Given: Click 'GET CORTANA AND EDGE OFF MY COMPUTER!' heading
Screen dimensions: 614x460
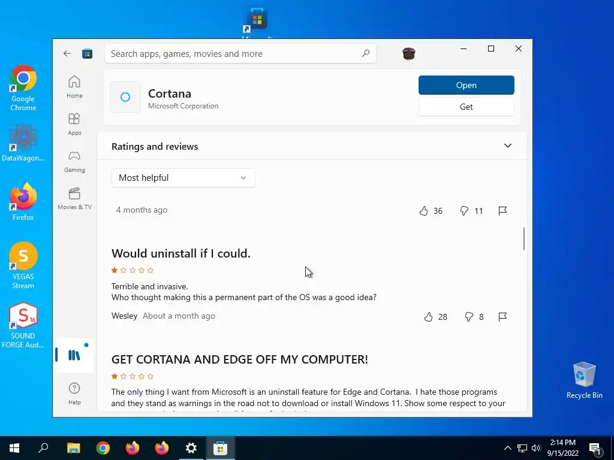Looking at the screenshot, I should [240, 359].
